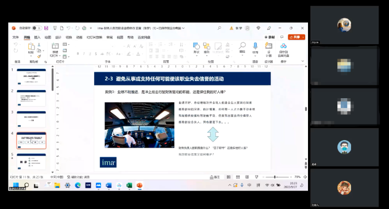Open the Share (共享) button dropdown arrow
Viewport: 389px width, 209px height.
pos(303,37)
